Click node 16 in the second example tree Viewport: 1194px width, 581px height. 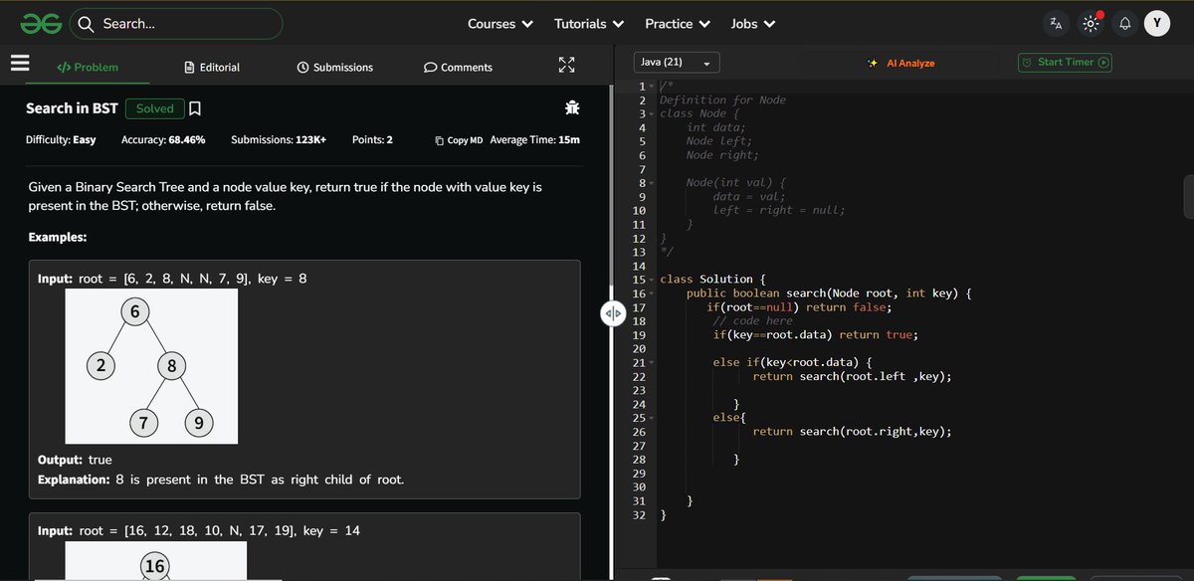click(x=155, y=566)
